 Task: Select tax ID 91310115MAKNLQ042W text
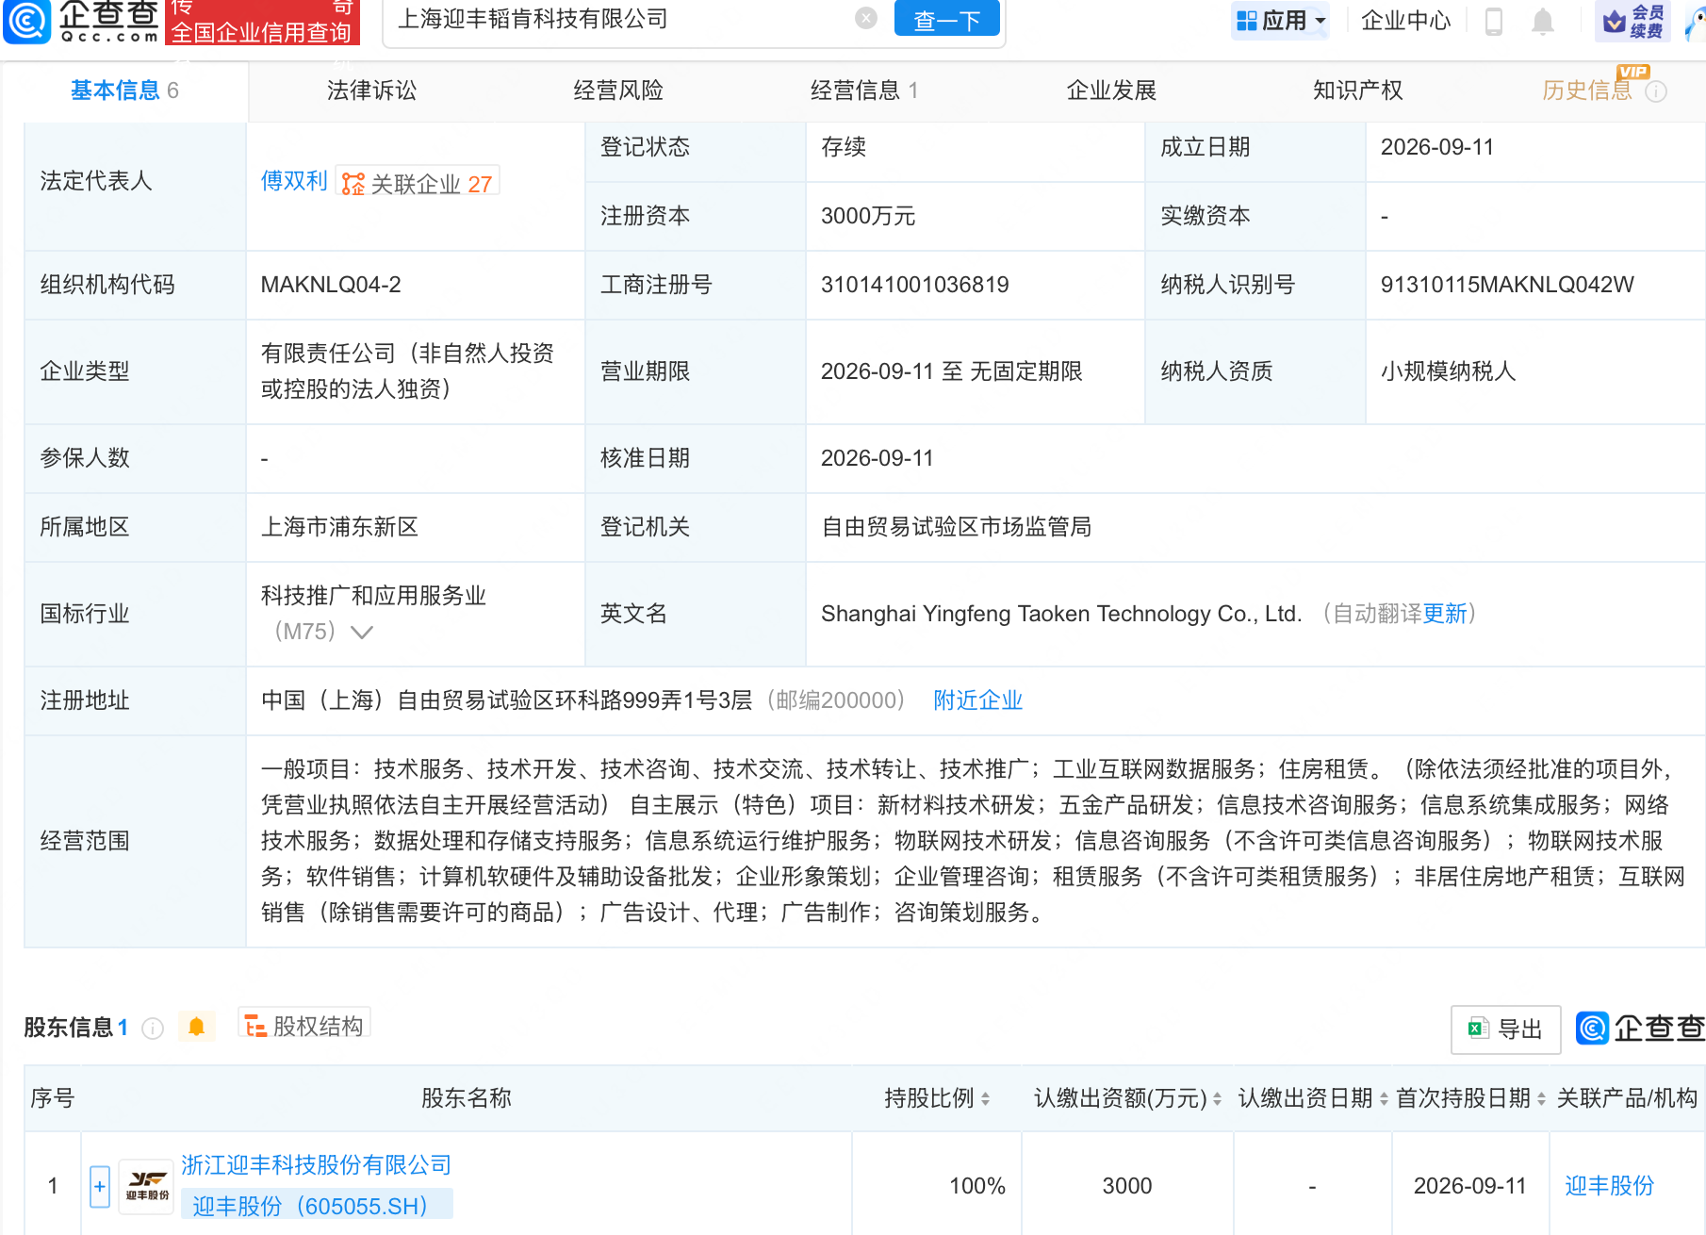[x=1507, y=285]
